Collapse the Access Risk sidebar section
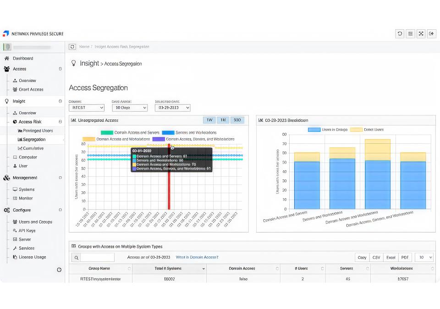Viewport: 440px width, 309px height. click(60, 122)
